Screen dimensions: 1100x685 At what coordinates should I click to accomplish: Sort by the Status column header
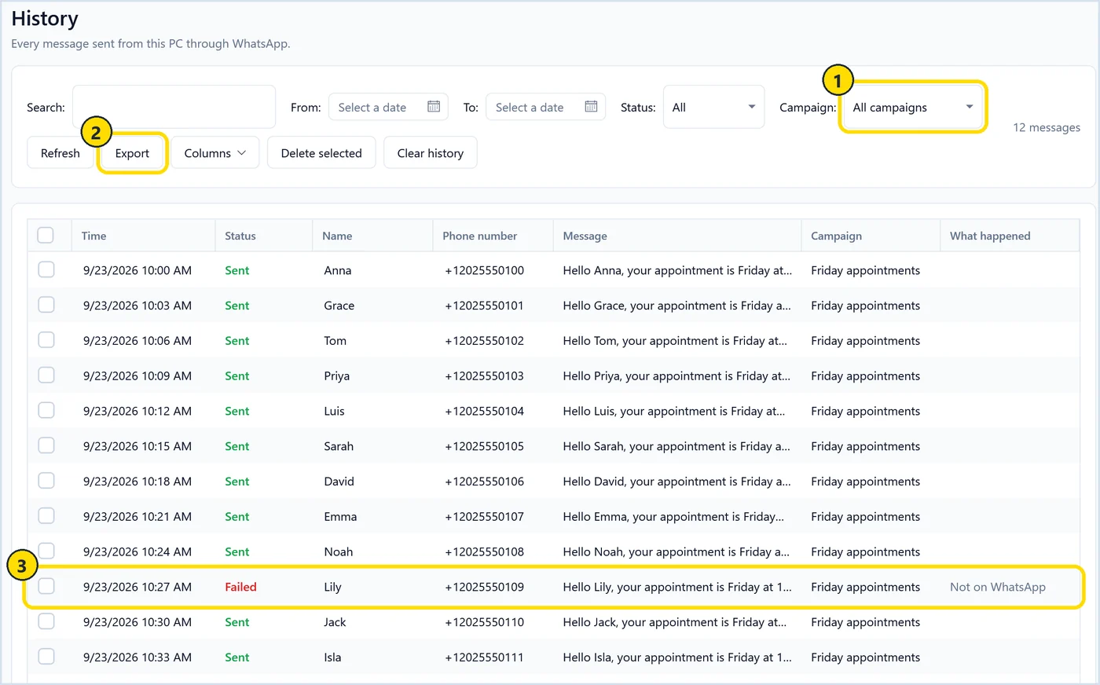click(x=264, y=236)
